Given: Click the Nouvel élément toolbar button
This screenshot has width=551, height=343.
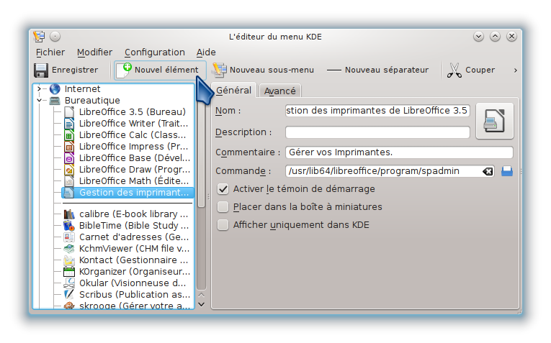Looking at the screenshot, I should (x=160, y=70).
